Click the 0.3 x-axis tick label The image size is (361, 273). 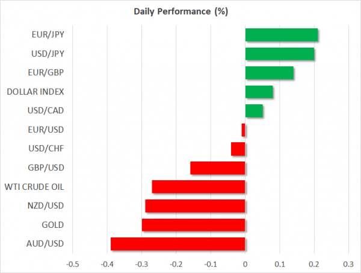[348, 264]
